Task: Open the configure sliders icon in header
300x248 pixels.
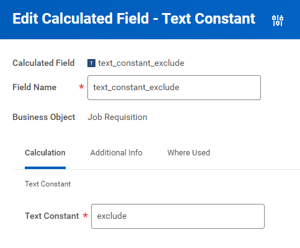Action: click(x=278, y=21)
